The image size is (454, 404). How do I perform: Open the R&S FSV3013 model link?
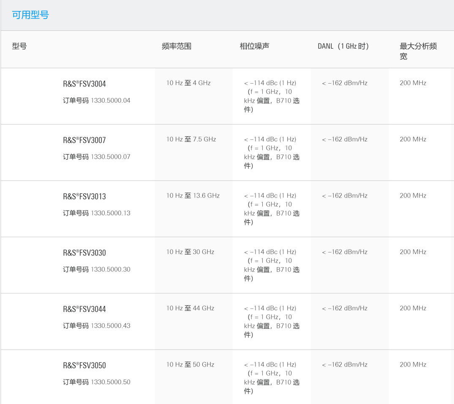tap(84, 196)
